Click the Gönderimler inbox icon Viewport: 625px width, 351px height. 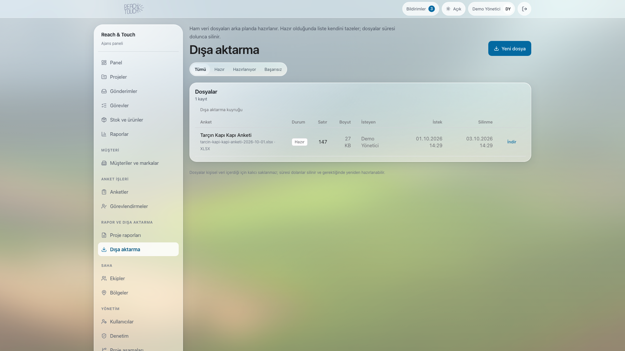coord(104,91)
